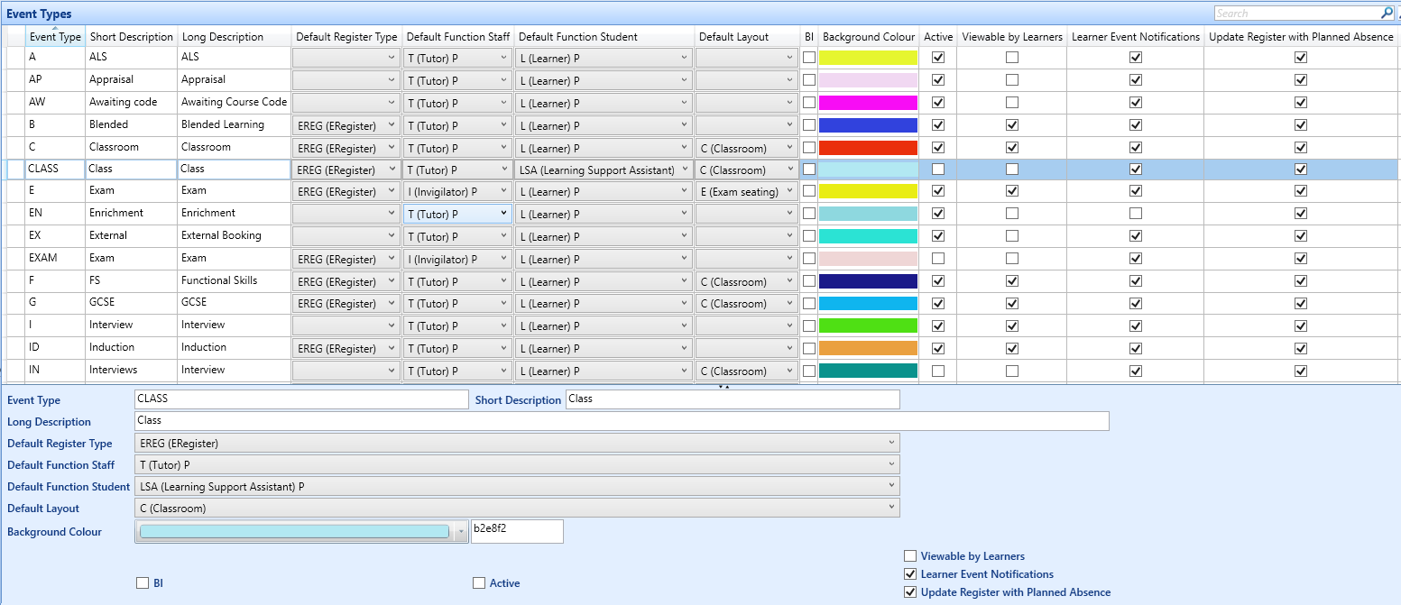Open the Background Colour picker dropdown

[459, 532]
